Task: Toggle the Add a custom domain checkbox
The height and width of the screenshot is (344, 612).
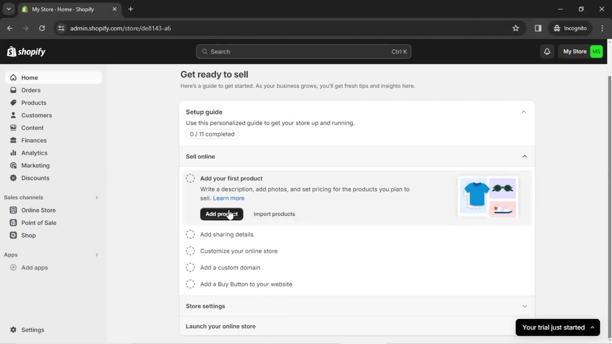Action: [190, 267]
